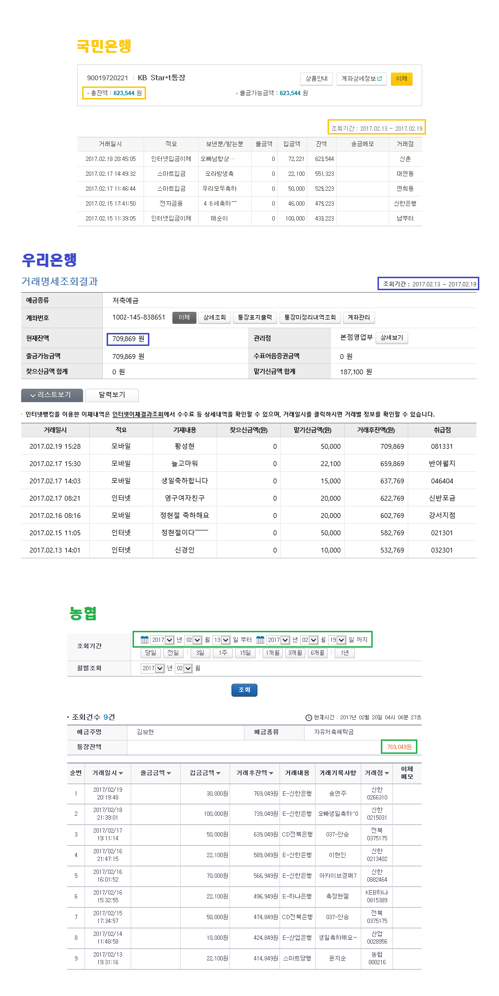Select the 1개월 period button
The image size is (499, 996).
coord(273,653)
